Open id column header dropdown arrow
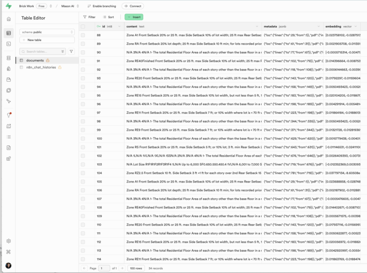 pos(119,26)
